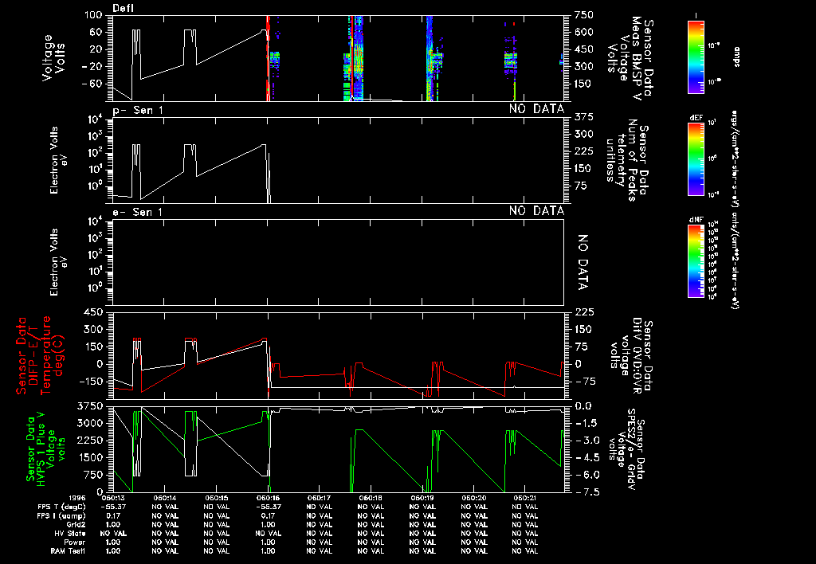Click the dEF color scale bar
Screen dimensions: 816x564
tap(696, 155)
